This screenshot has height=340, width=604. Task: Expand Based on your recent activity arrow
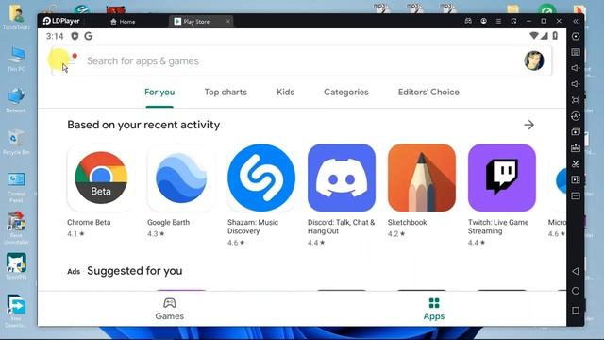(x=528, y=125)
